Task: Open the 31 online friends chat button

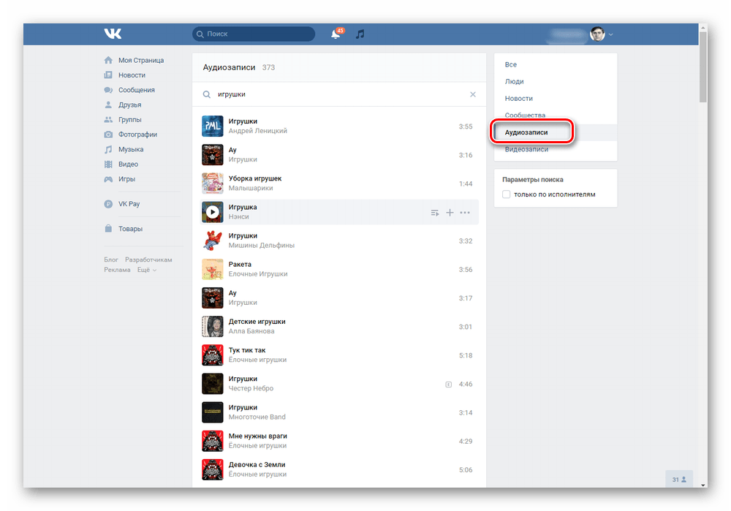Action: pos(679,480)
